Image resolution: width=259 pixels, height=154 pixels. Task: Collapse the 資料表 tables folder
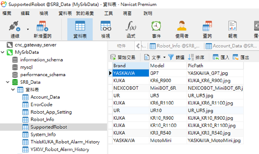[x=13, y=90]
